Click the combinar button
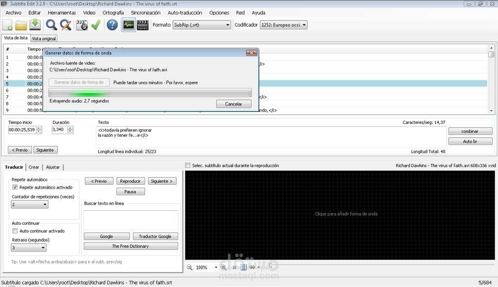This screenshot has width=498, height=287. point(470,131)
